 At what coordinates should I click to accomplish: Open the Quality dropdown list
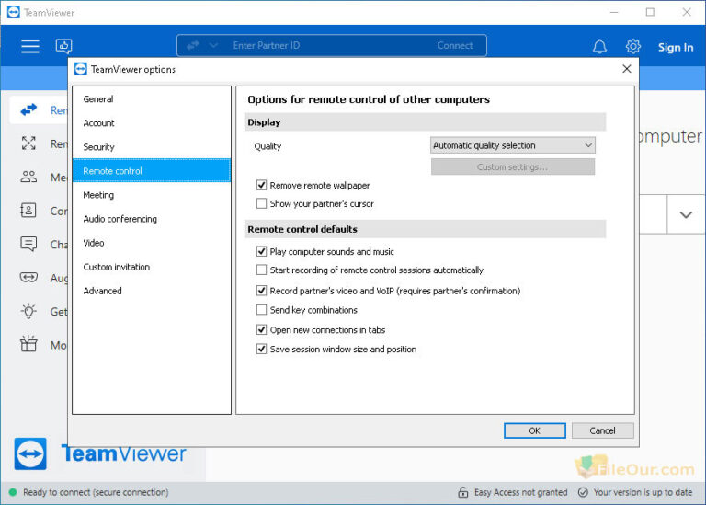512,145
